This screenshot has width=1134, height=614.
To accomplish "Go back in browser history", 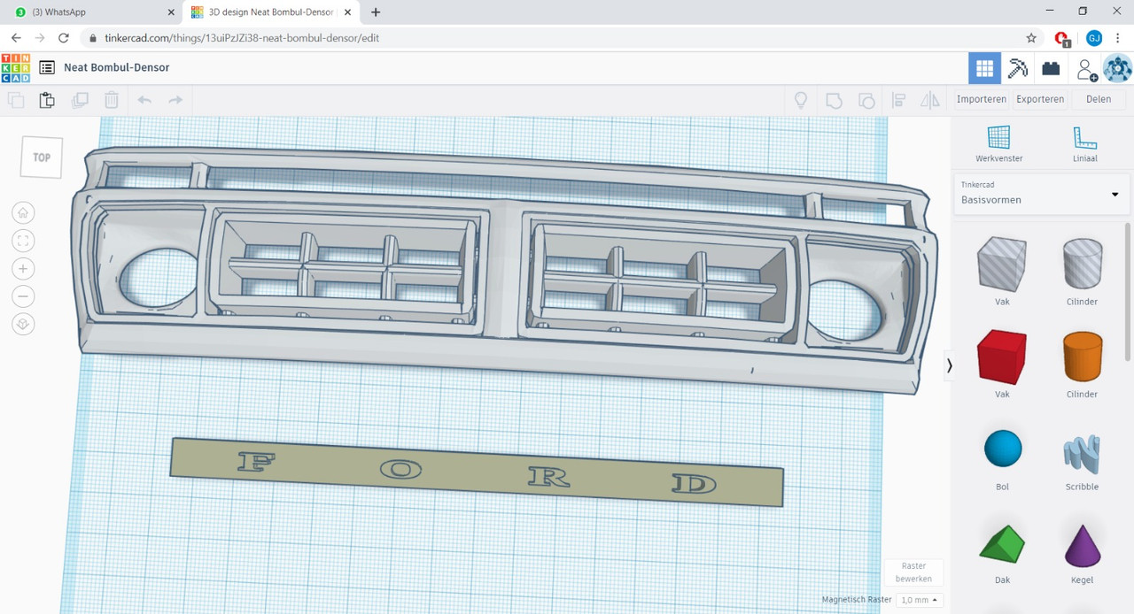I will 16,38.
